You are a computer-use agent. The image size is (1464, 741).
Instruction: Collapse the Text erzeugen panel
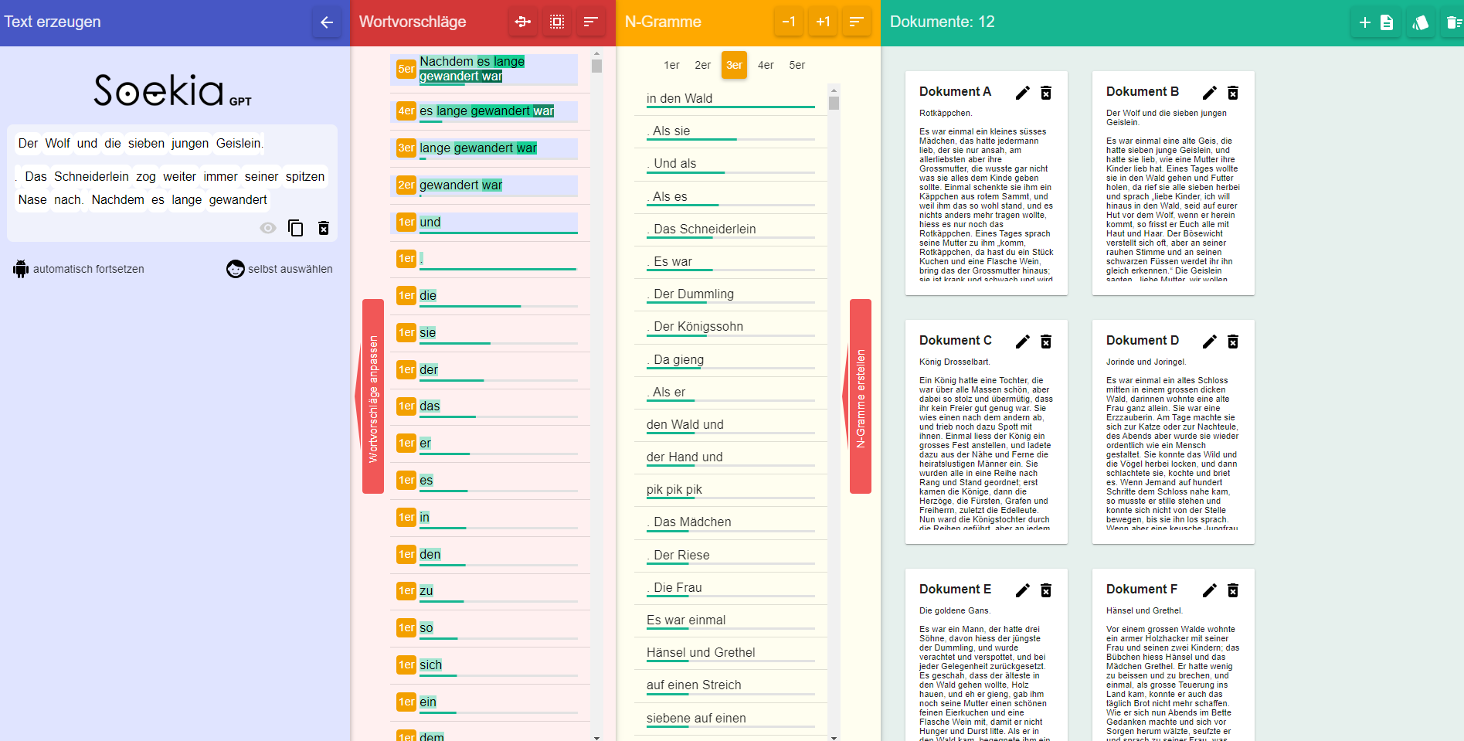327,22
